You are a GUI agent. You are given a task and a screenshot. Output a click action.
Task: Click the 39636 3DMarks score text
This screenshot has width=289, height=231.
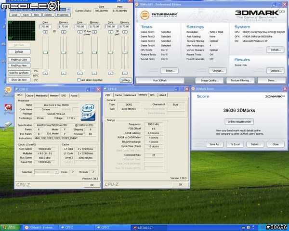click(x=239, y=111)
